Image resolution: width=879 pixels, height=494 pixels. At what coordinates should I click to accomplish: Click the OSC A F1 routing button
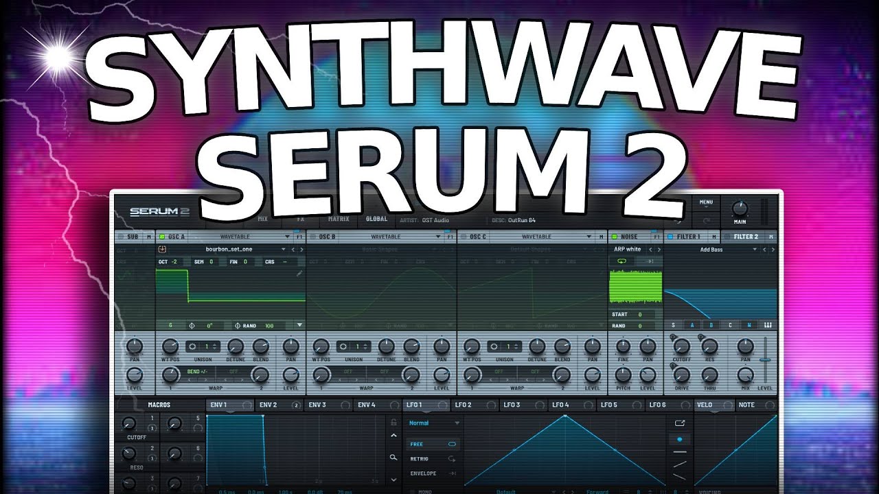point(299,236)
